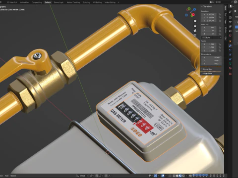
Task: Open the View Layer properties tab icon
Action: 230,26
